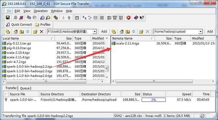Click the local pane vertical scrollbar thumb
The width and height of the screenshot is (218, 120).
(107, 68)
